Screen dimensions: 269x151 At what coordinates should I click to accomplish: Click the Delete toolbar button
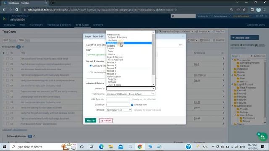pyautogui.click(x=205, y=40)
